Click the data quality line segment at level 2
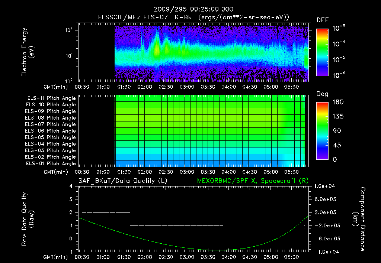Screen dimensions: 381x263 106,212
